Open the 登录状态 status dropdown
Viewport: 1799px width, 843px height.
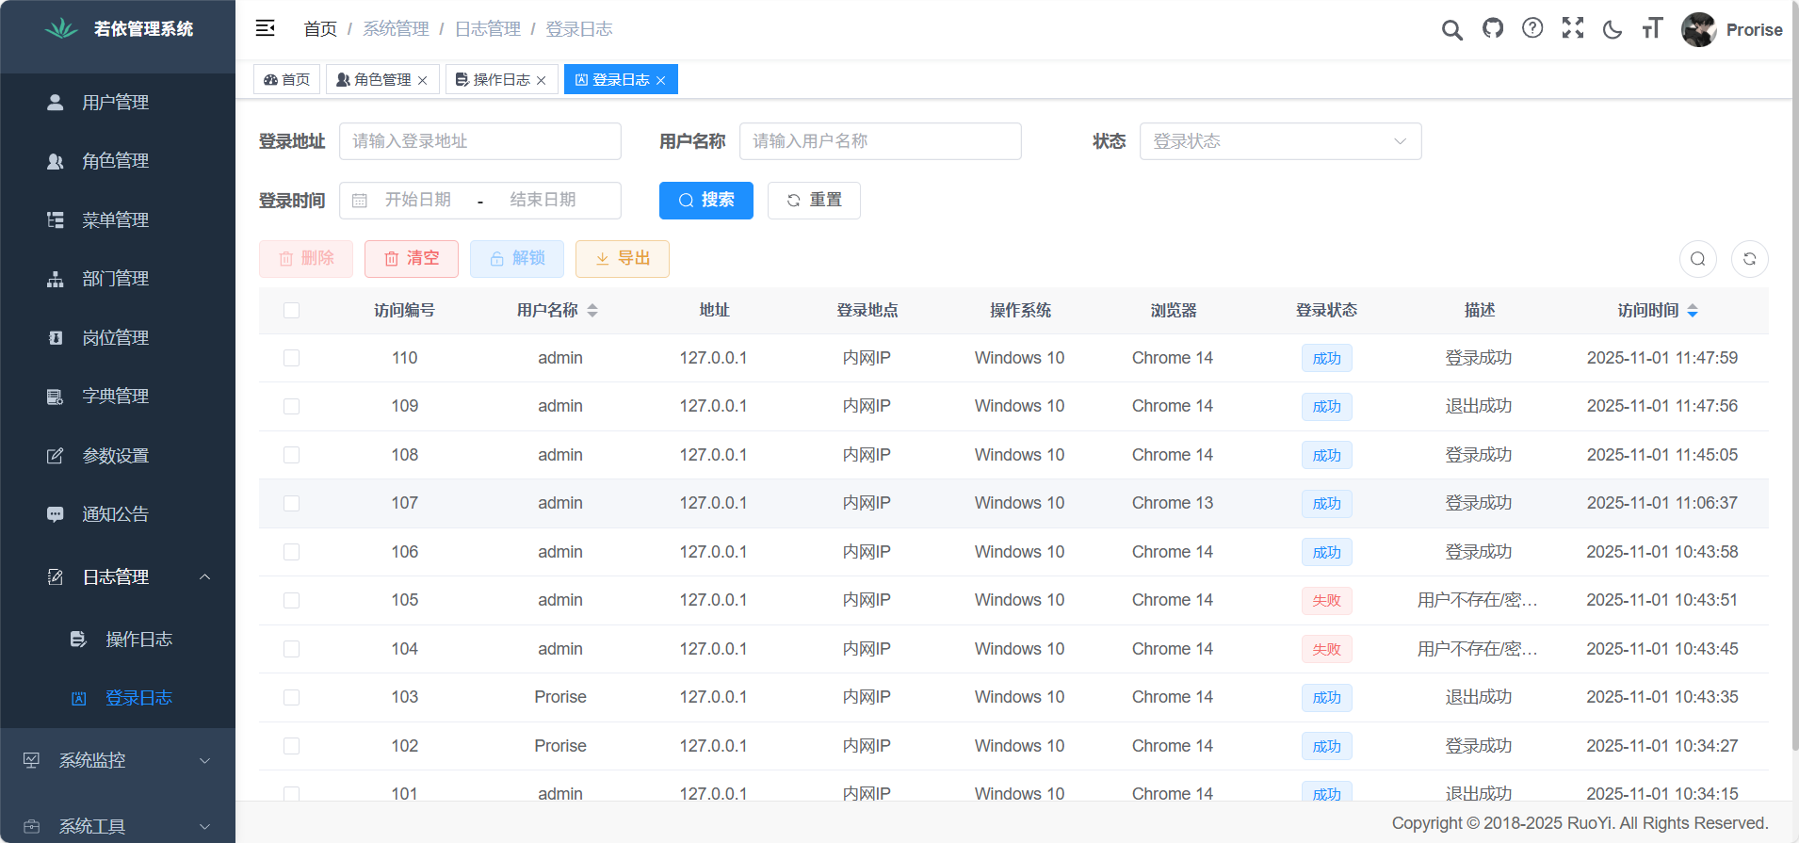click(1279, 141)
